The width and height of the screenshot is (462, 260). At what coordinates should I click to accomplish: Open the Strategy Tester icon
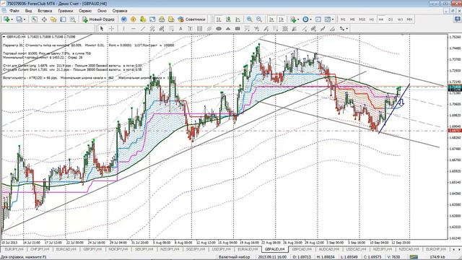coord(72,19)
